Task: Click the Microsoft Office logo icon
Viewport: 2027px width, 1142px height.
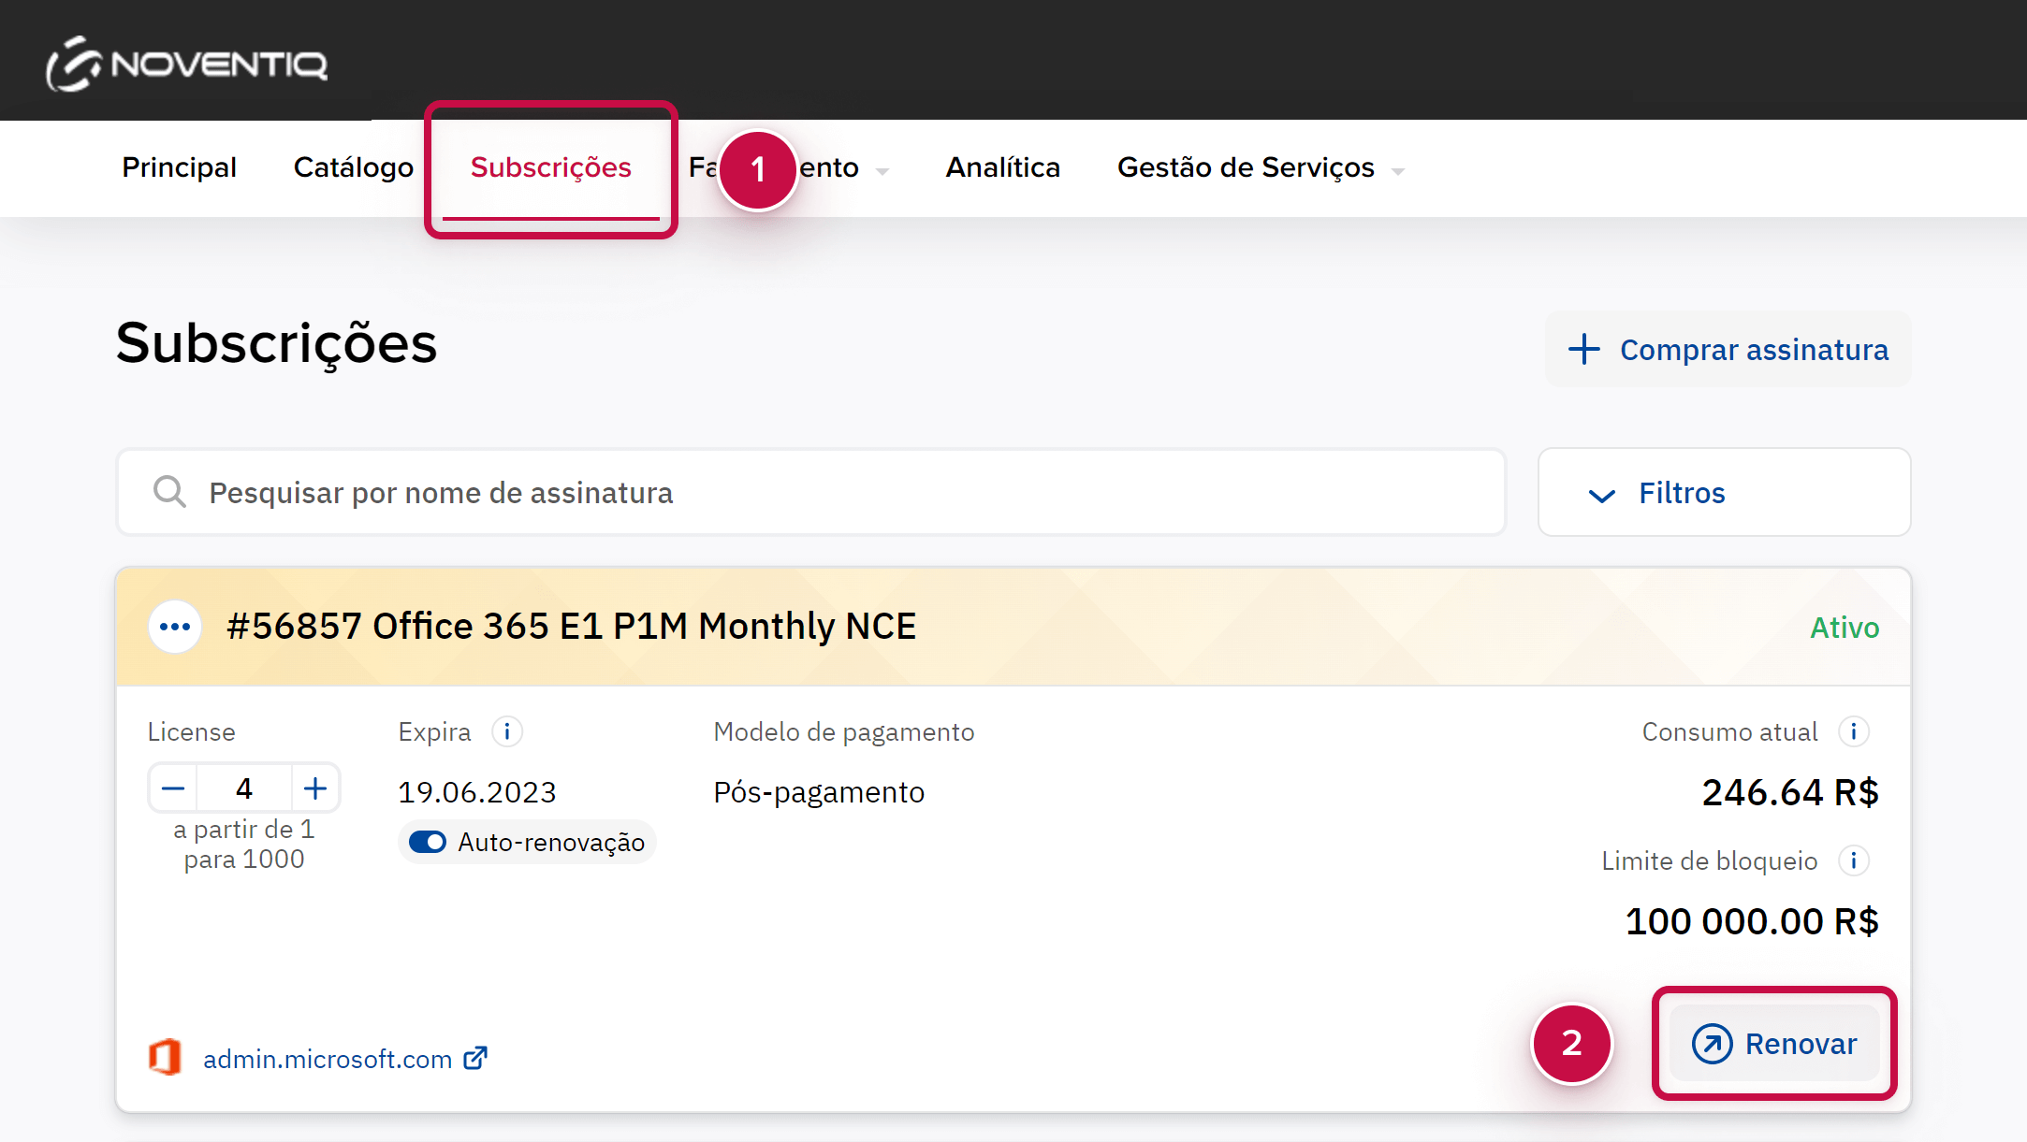Action: (x=166, y=1057)
